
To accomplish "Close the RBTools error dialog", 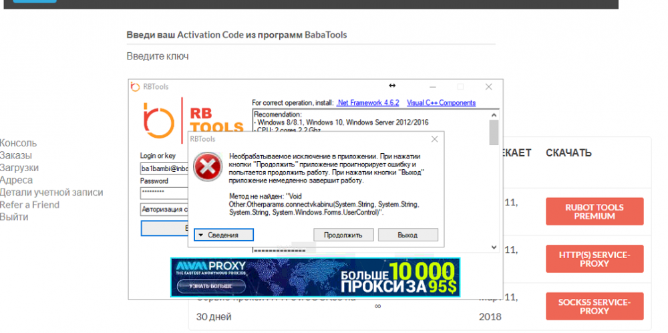I will click(434, 139).
